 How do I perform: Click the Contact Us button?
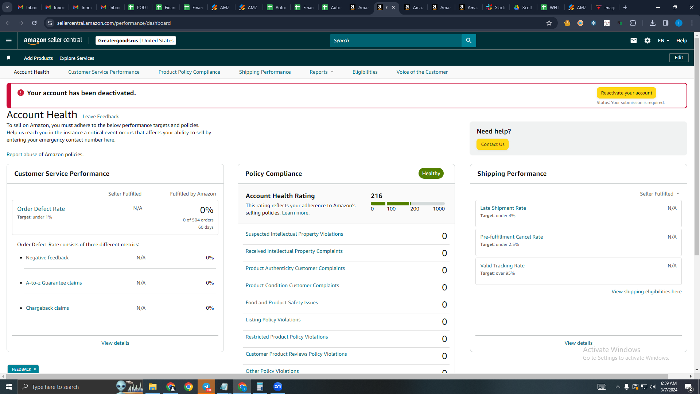pos(493,144)
